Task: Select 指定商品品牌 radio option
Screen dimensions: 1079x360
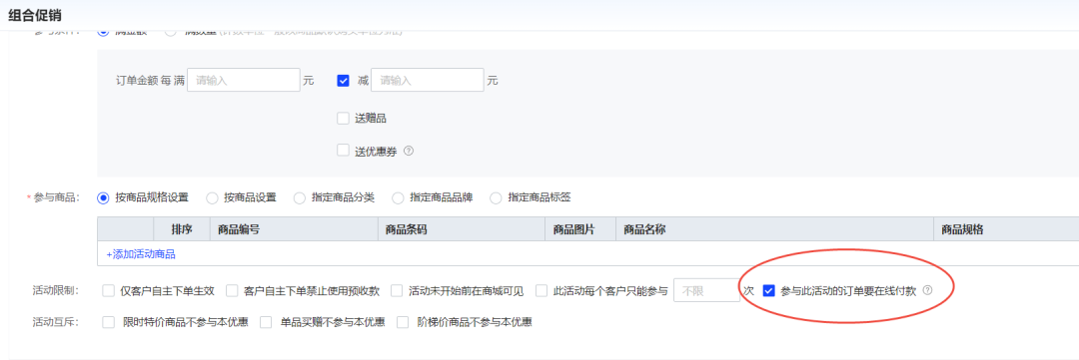Action: [398, 197]
